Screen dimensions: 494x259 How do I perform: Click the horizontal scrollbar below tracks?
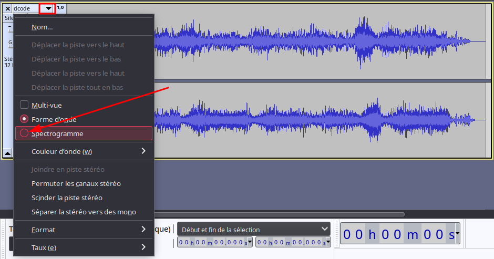pos(279,214)
